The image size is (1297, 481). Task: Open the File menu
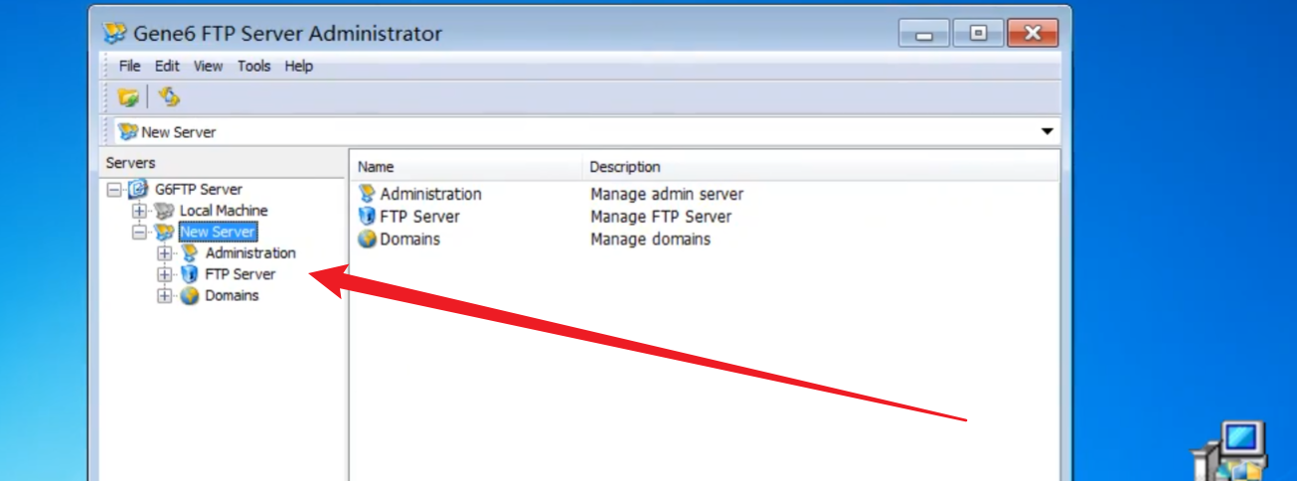130,67
